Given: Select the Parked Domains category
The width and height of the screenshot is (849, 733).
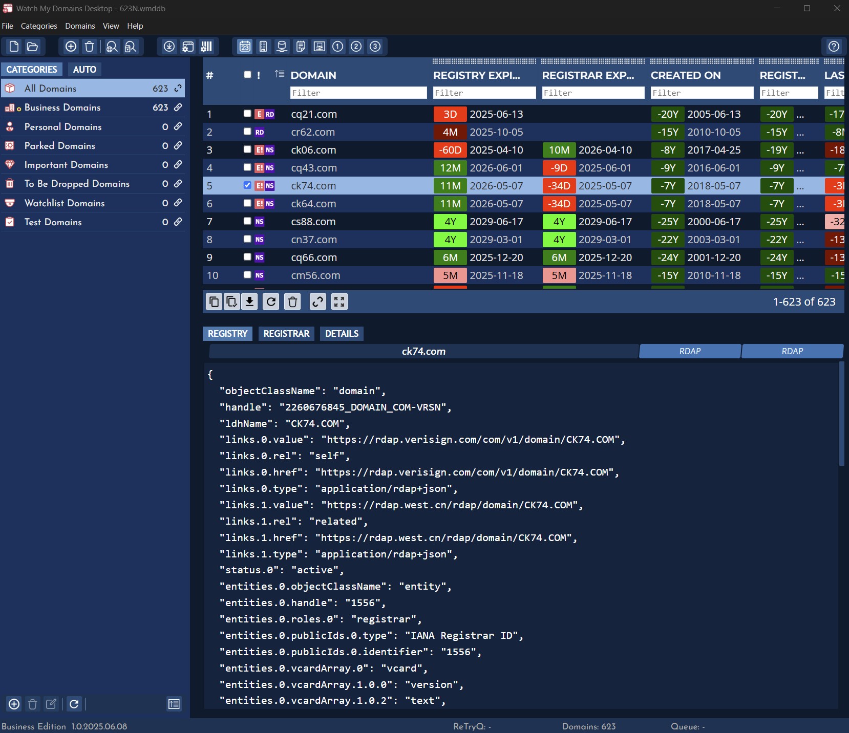Looking at the screenshot, I should point(93,146).
